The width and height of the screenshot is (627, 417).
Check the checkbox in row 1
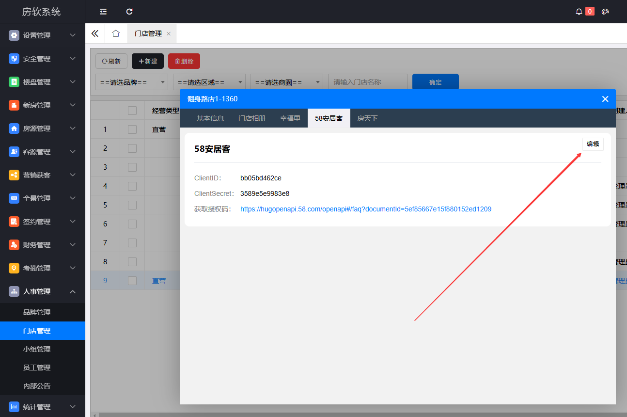[132, 129]
